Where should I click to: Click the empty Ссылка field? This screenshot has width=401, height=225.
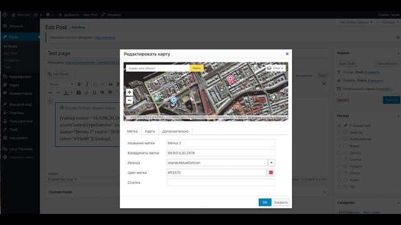tap(221, 182)
